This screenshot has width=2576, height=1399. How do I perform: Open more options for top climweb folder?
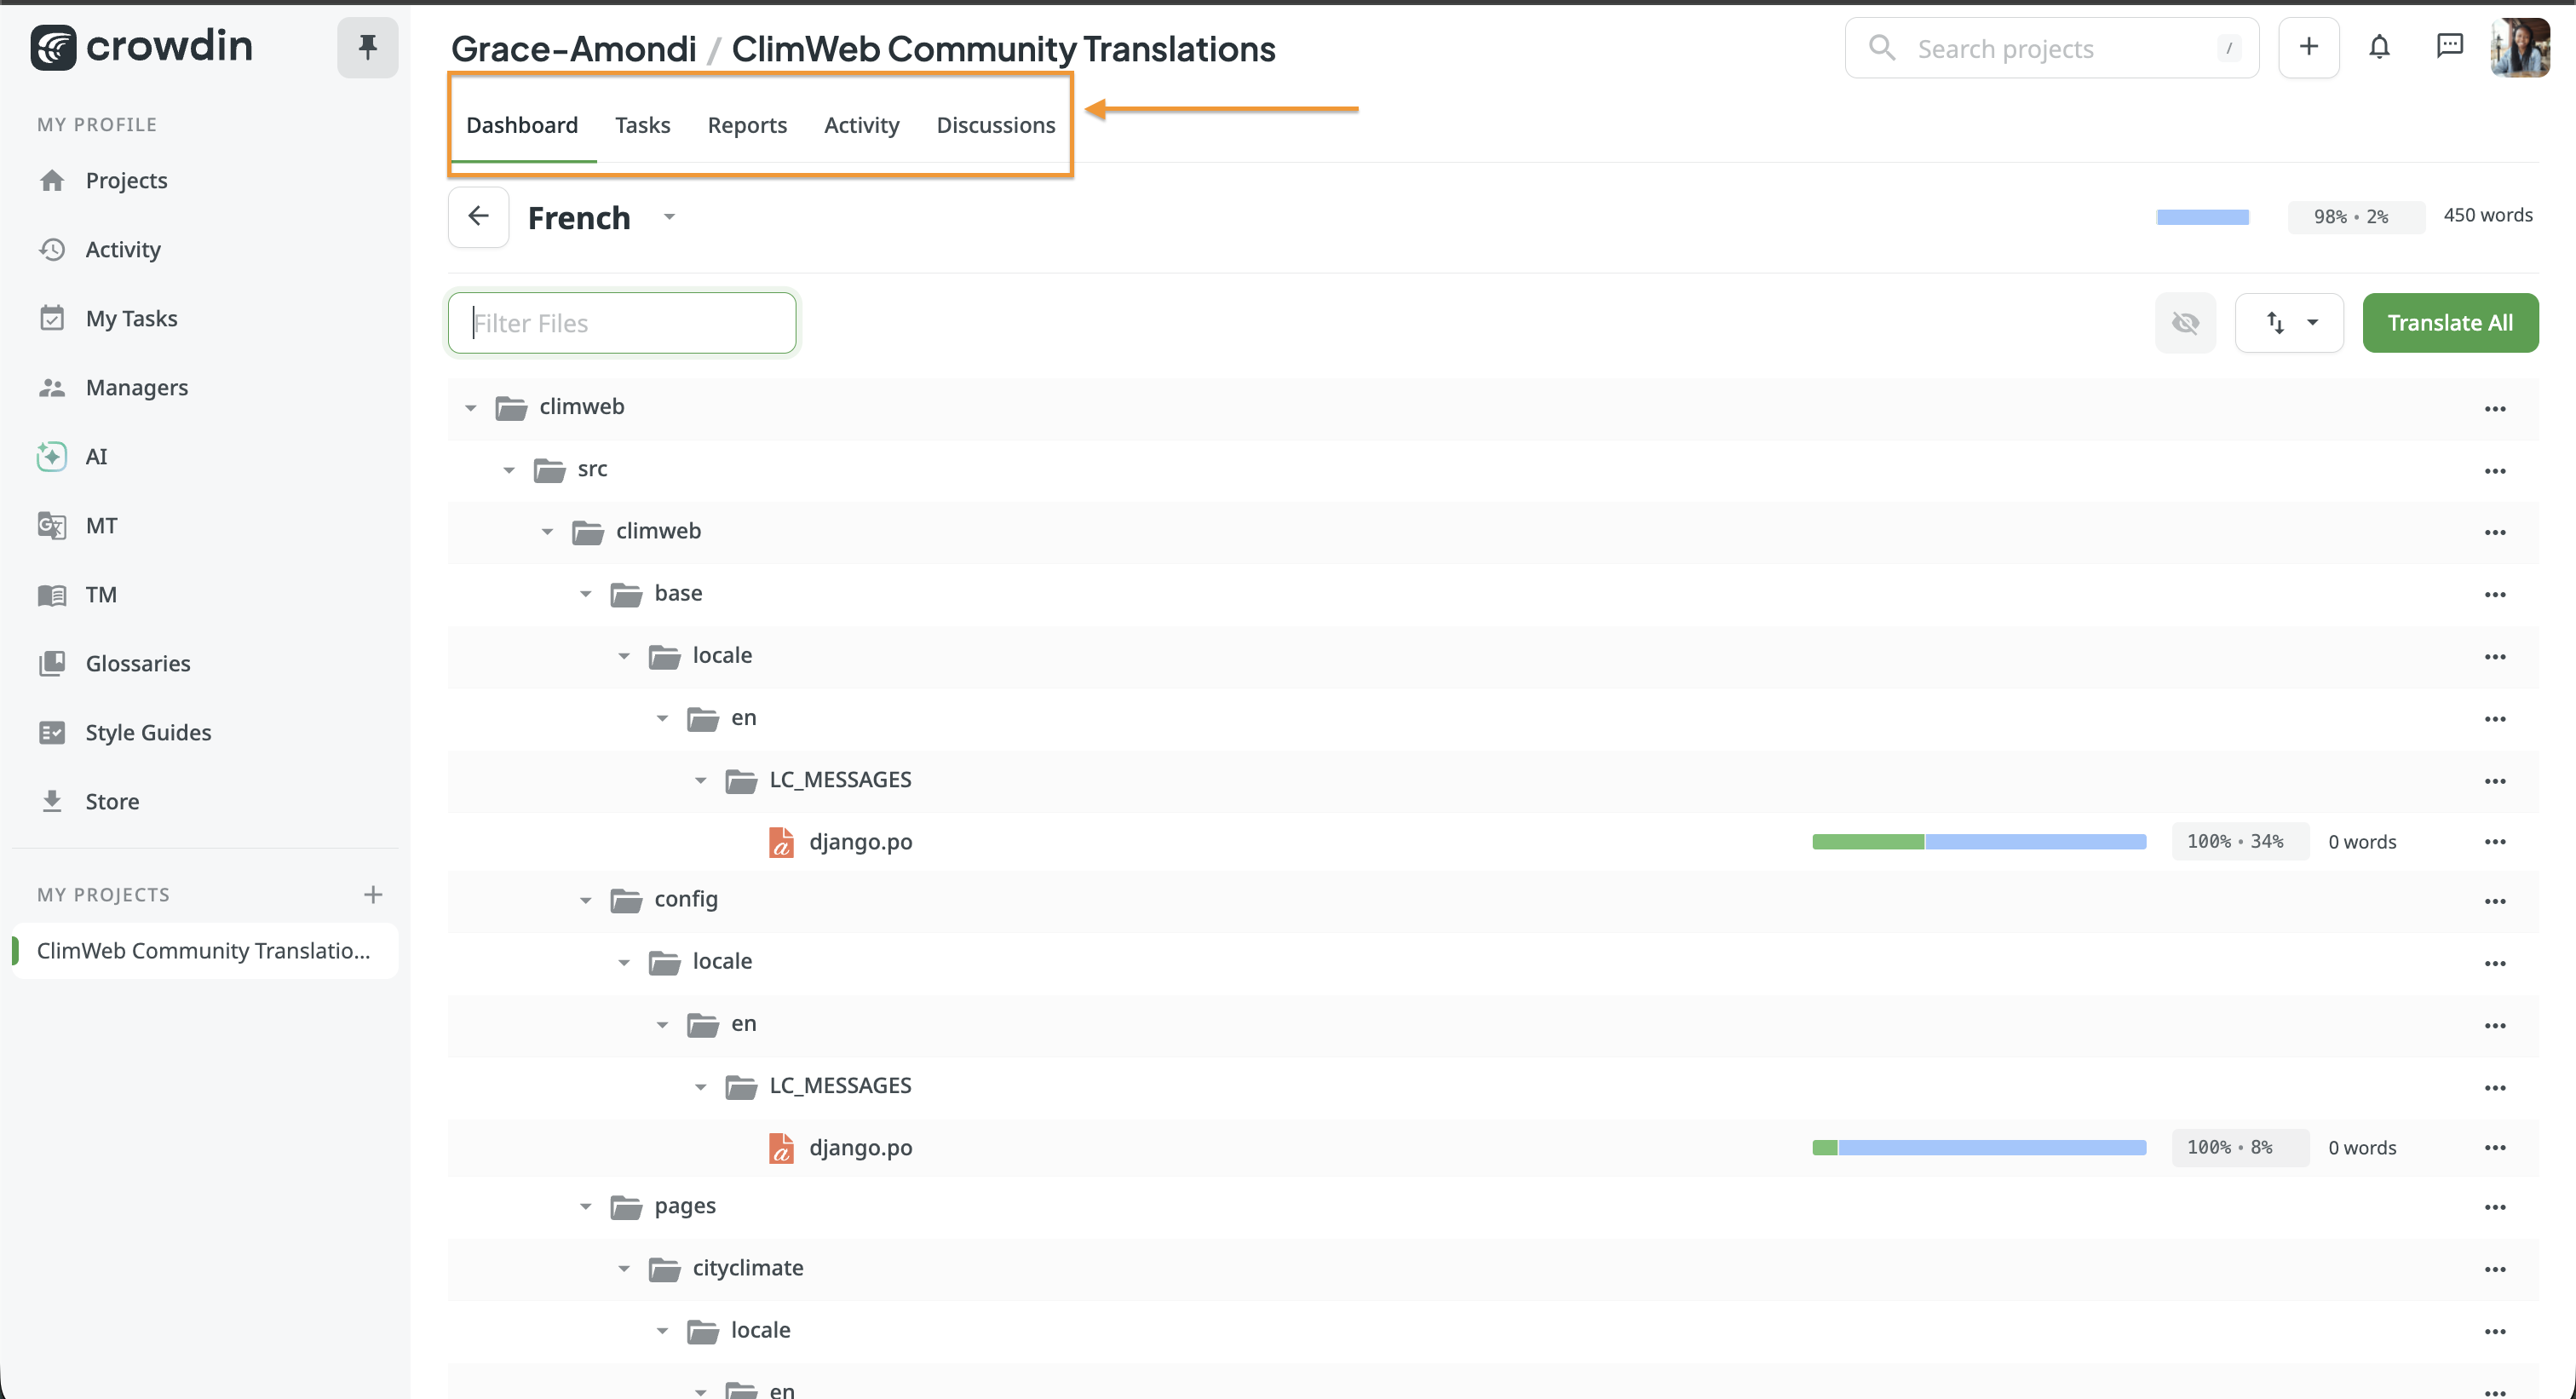point(2495,408)
